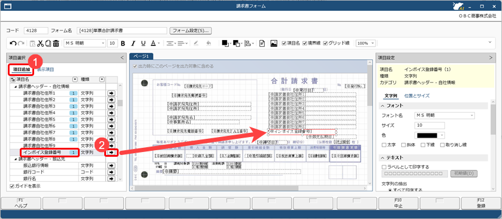502x219 pixels.
Task: Click the フォーム設定(S)... button
Action: pos(190,31)
